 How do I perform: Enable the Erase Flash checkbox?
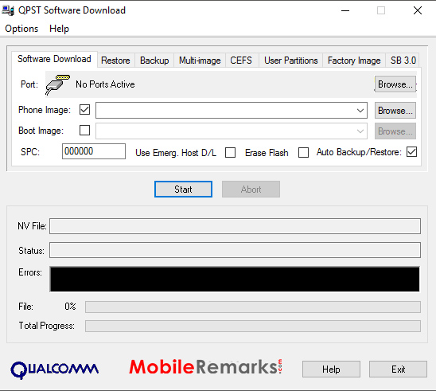coord(303,153)
